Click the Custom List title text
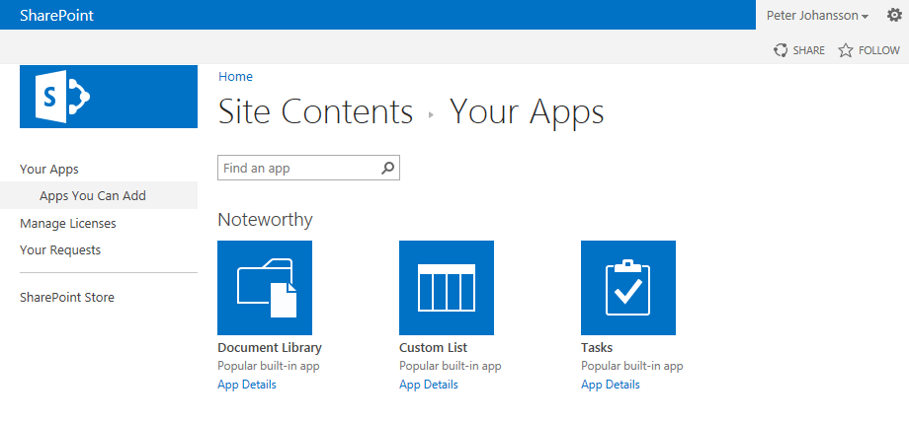Viewport: 909px width, 422px height. click(x=433, y=348)
